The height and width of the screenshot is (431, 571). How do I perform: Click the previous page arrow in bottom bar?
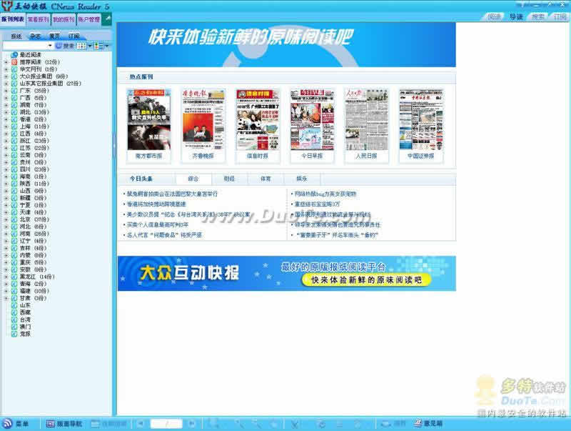pyautogui.click(x=140, y=424)
